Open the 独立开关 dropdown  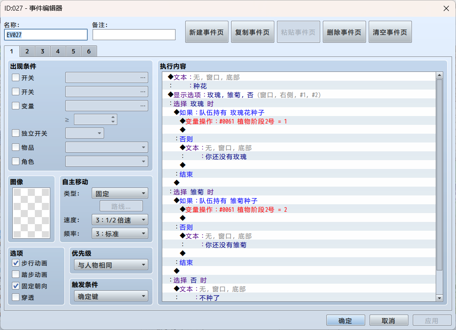click(x=85, y=133)
